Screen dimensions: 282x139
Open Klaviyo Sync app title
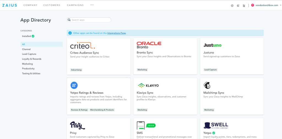[x=145, y=93]
